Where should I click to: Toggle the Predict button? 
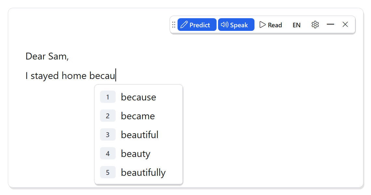click(x=197, y=25)
